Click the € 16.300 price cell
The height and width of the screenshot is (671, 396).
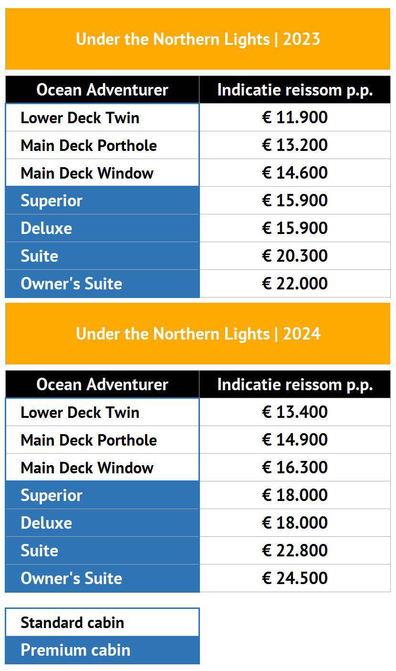[x=295, y=468]
